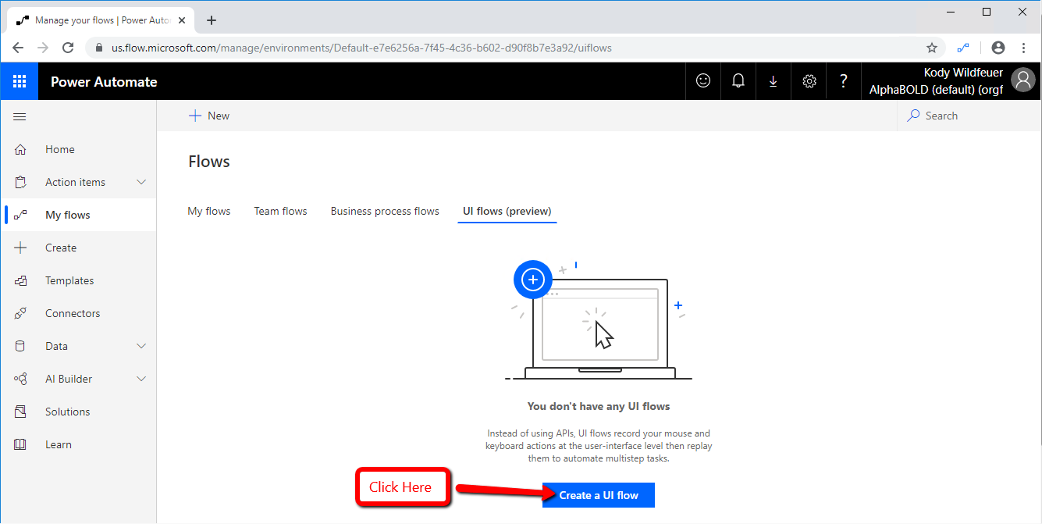Screen dimensions: 1042x524
Task: Click the Solutions icon in sidebar
Action: tap(20, 412)
